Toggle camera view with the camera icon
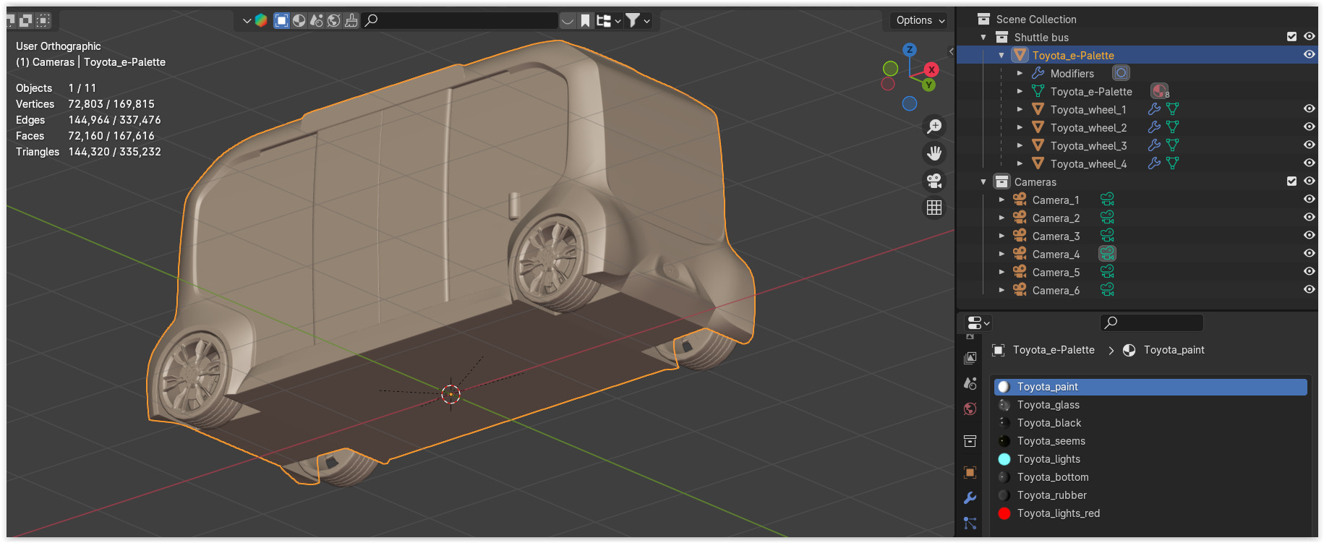The width and height of the screenshot is (1324, 543). 934,181
